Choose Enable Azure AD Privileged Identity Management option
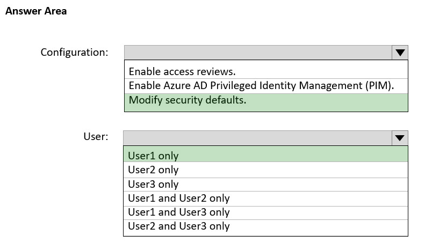The image size is (425, 250). 266,86
